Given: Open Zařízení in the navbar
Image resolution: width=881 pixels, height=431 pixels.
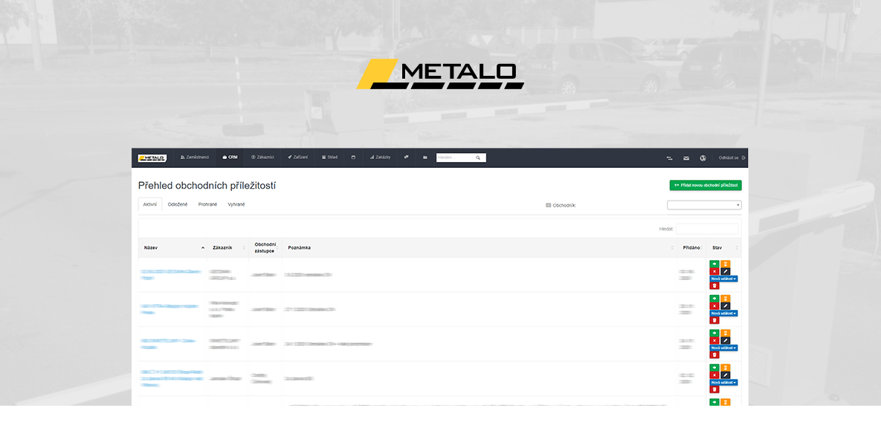Looking at the screenshot, I should click(x=298, y=158).
